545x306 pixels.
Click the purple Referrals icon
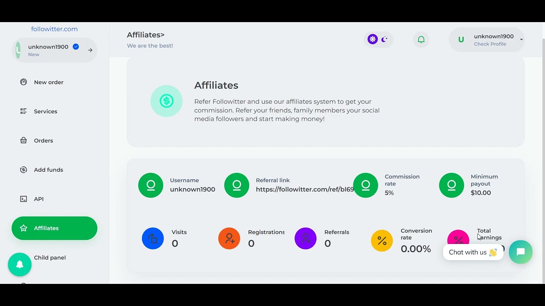[x=305, y=238]
